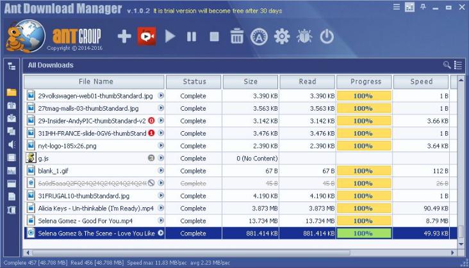Pause downloads using the toolbar pause icon
469x268 pixels.
[192, 36]
